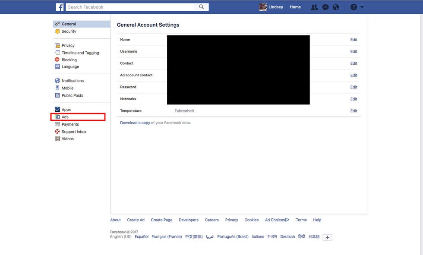Click the Language icon in sidebar
Image resolution: width=423 pixels, height=255 pixels.
[x=57, y=66]
